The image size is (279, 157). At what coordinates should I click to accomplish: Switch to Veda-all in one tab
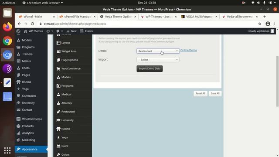point(240,17)
